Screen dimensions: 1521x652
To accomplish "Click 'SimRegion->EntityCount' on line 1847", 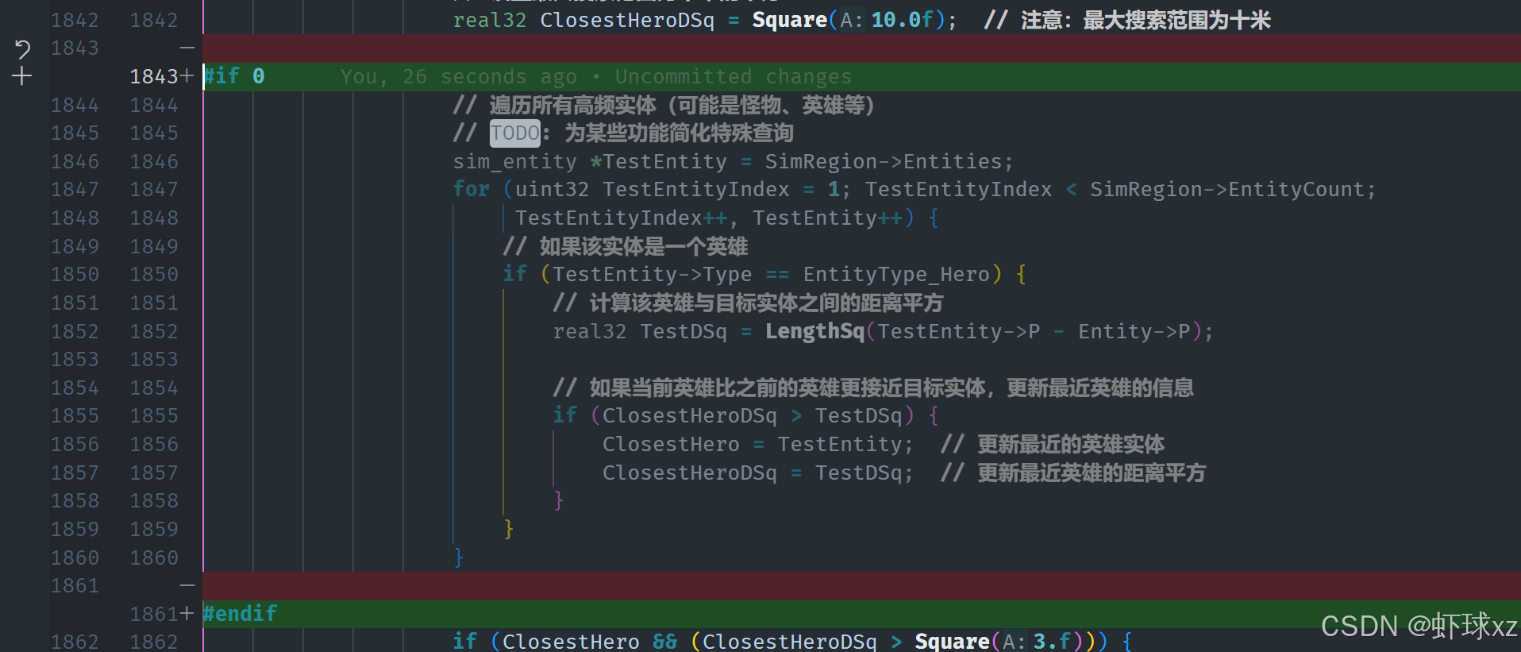I will pos(1226,190).
